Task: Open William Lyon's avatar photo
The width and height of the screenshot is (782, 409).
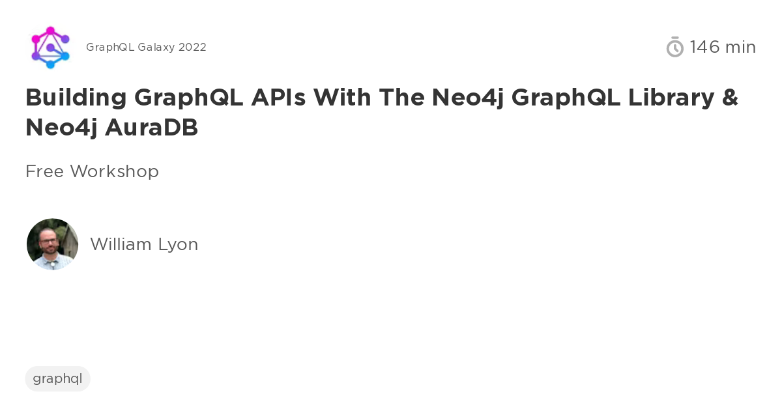Action: tap(53, 244)
